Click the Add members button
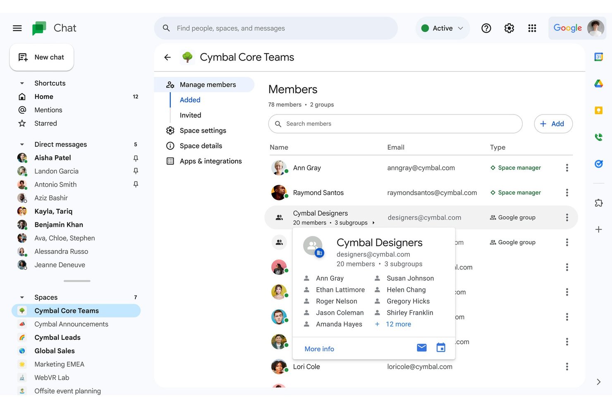The width and height of the screenshot is (612, 408). (x=553, y=124)
